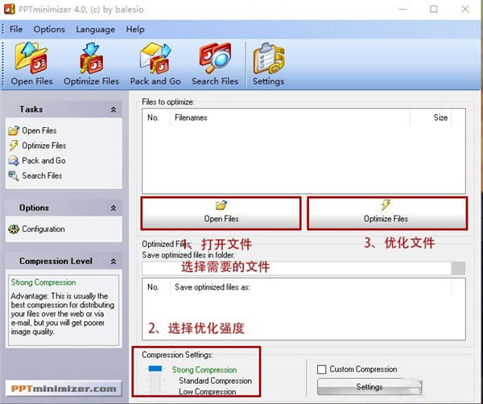Choose Pack and Go in the Tasks panel
The width and height of the screenshot is (483, 404).
tap(37, 160)
